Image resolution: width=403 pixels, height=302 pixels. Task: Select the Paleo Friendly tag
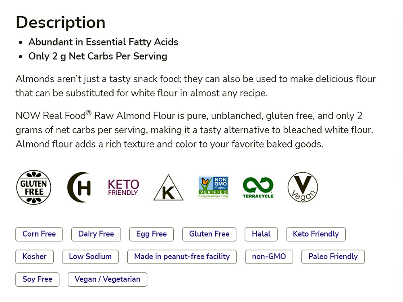coord(333,257)
